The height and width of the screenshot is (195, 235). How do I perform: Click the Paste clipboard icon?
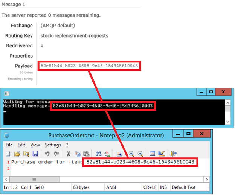(x=86, y=154)
